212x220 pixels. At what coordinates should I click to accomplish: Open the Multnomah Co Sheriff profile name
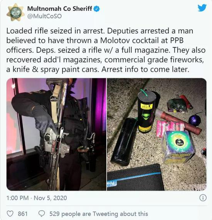click(x=60, y=9)
